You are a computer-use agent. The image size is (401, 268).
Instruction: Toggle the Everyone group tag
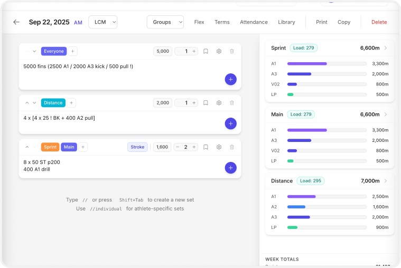click(54, 51)
